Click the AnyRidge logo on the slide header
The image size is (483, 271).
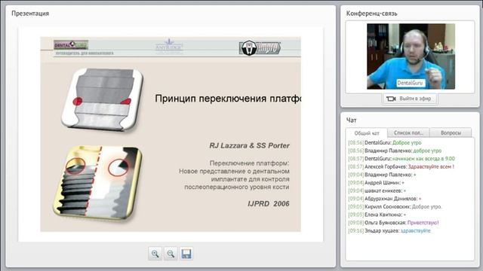point(169,46)
